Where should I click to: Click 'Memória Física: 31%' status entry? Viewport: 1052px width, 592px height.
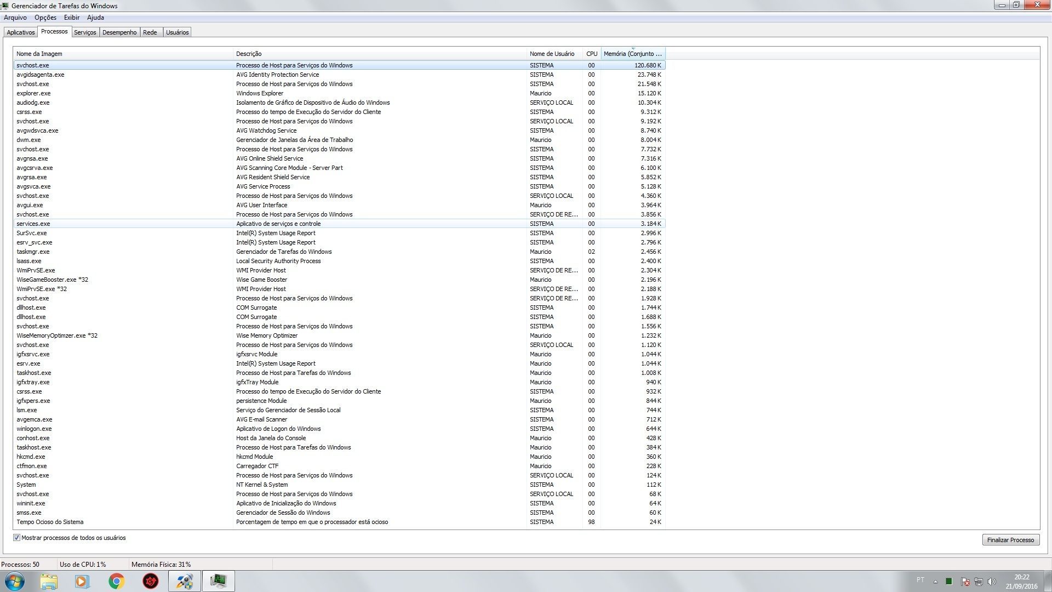(x=161, y=564)
